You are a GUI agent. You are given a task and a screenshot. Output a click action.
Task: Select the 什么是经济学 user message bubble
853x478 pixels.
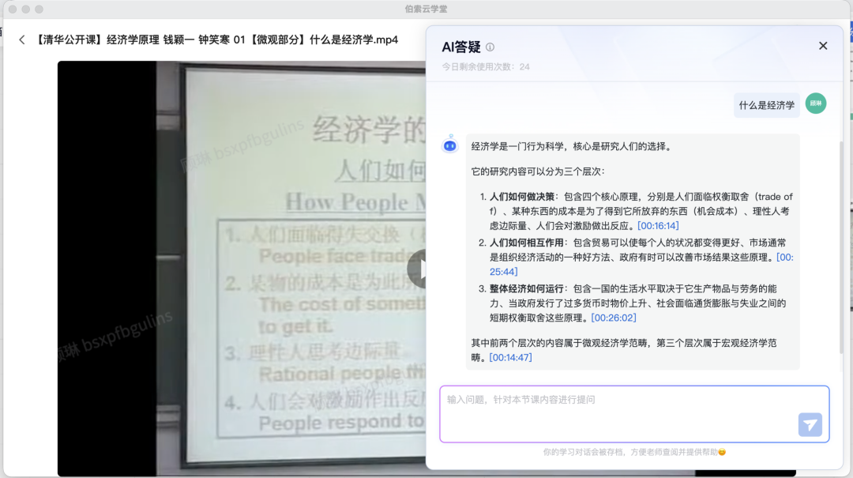pyautogui.click(x=766, y=105)
